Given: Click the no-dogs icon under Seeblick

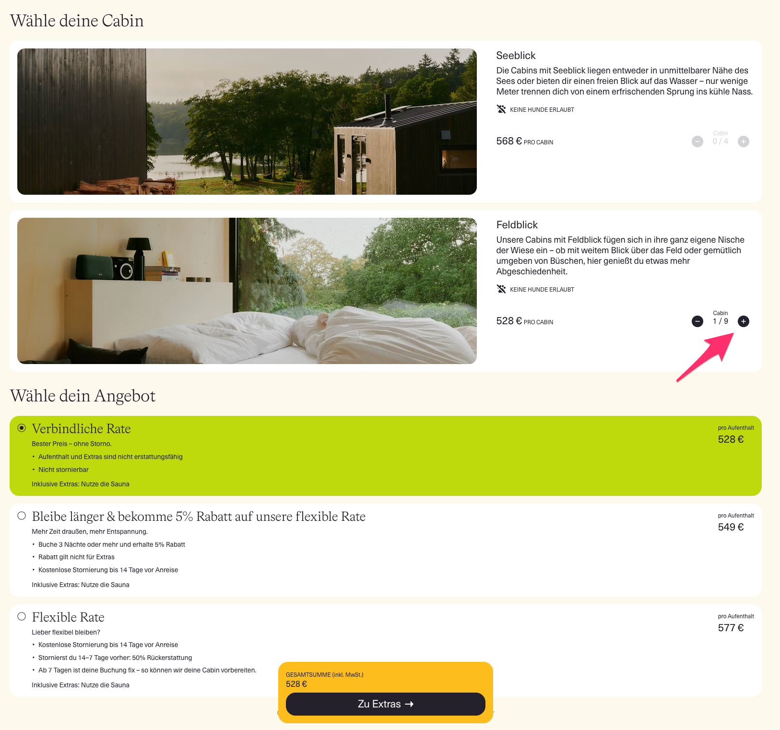Looking at the screenshot, I should (501, 109).
